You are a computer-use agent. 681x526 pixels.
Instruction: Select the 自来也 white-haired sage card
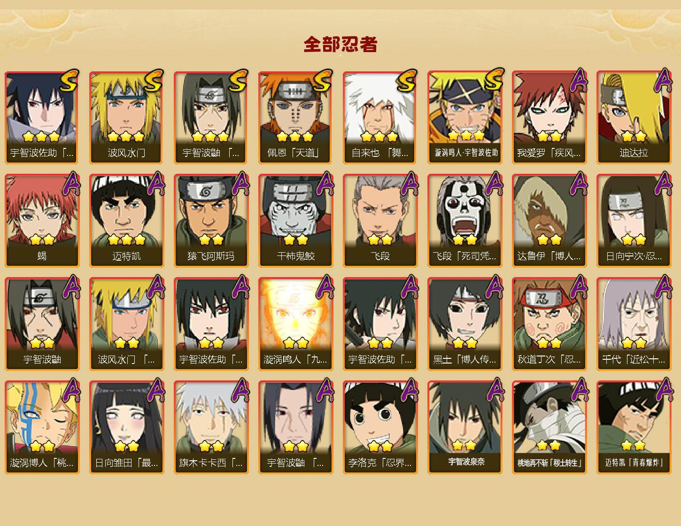380,117
